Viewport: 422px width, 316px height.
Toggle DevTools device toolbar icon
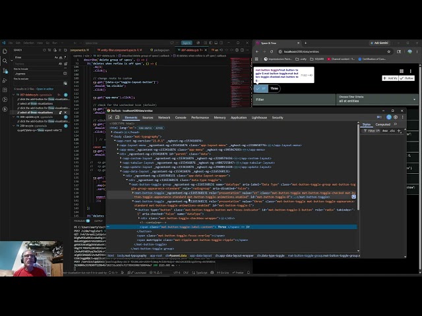(x=117, y=117)
